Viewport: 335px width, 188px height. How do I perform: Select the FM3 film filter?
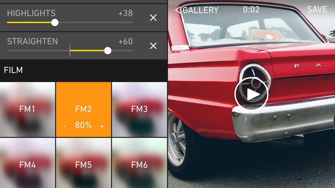click(139, 110)
